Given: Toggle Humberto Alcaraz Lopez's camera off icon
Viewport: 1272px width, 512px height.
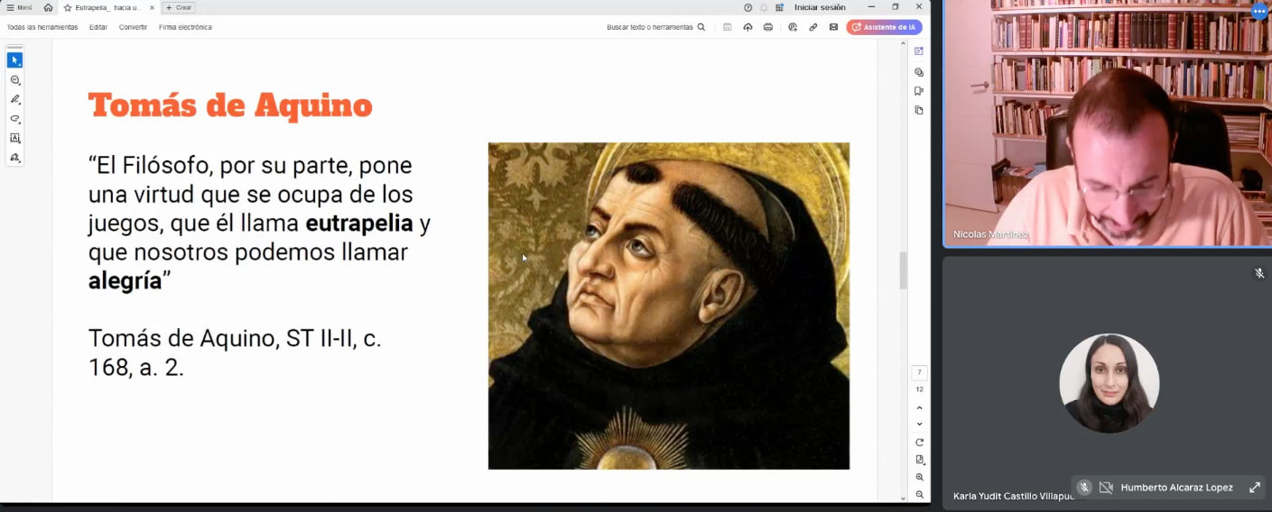Looking at the screenshot, I should (1106, 488).
